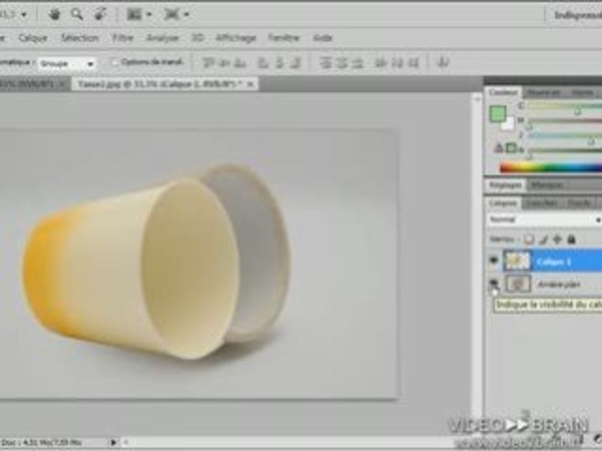The width and height of the screenshot is (602, 451).
Task: Switch to the Couches panel tab
Action: 542,203
